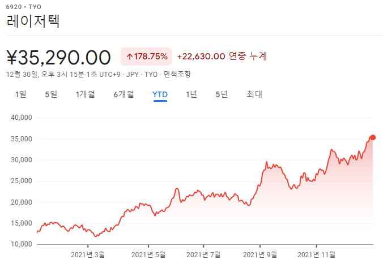Select the YTD range tab

pyautogui.click(x=160, y=94)
